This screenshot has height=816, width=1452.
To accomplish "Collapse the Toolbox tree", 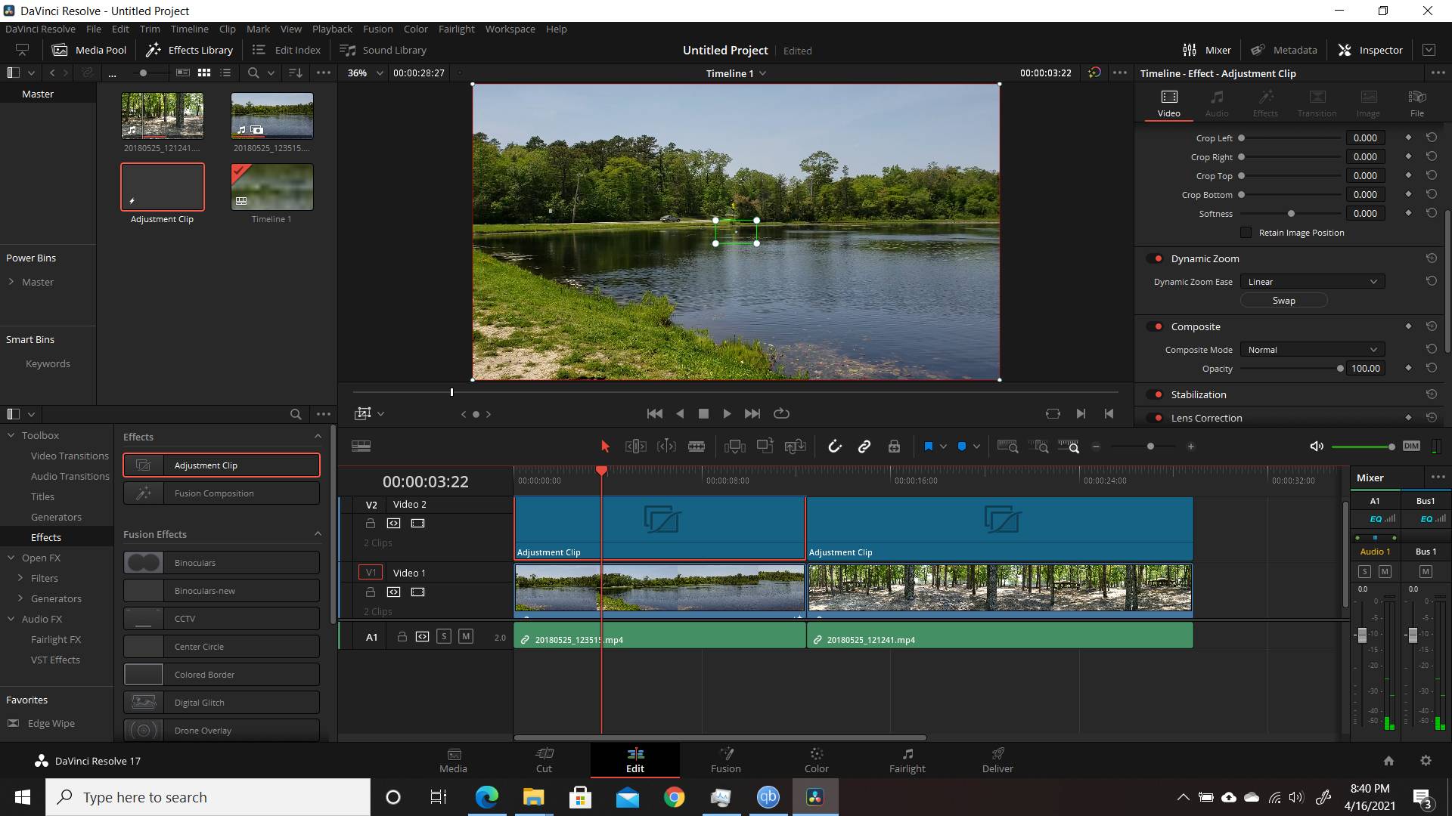I will (11, 435).
